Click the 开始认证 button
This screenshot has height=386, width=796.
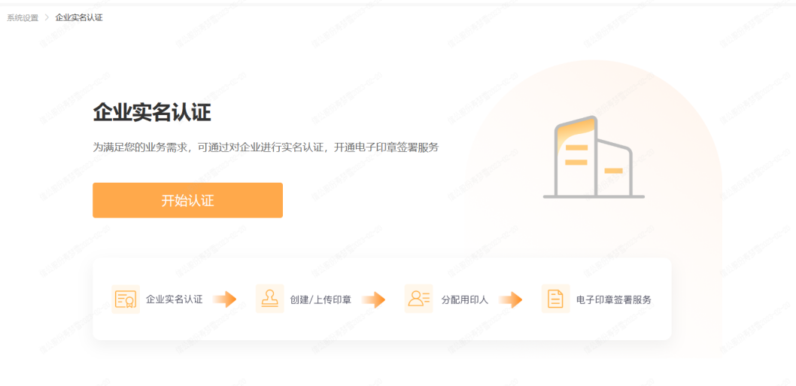click(187, 200)
